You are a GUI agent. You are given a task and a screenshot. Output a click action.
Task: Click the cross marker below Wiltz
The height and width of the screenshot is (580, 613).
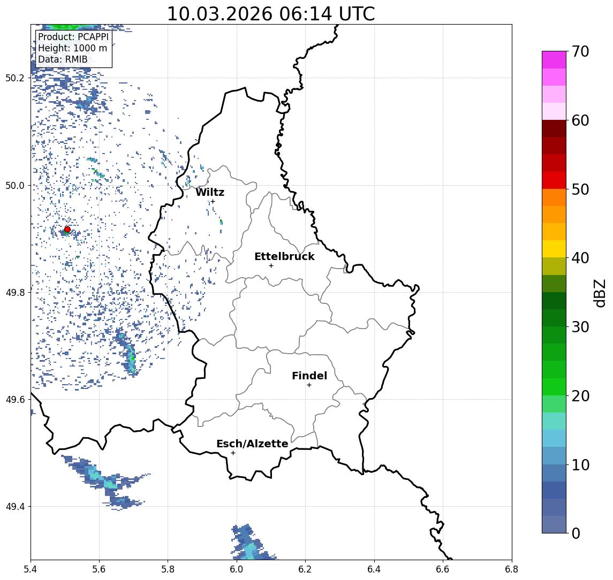click(x=213, y=201)
